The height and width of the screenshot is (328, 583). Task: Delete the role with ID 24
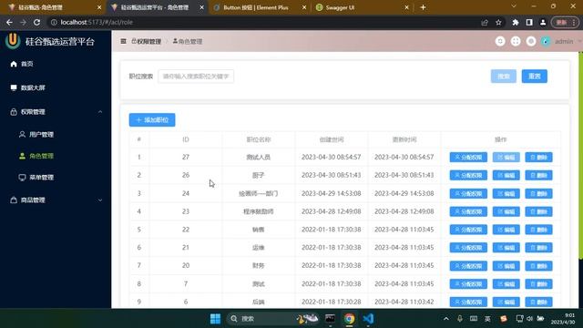(538, 193)
